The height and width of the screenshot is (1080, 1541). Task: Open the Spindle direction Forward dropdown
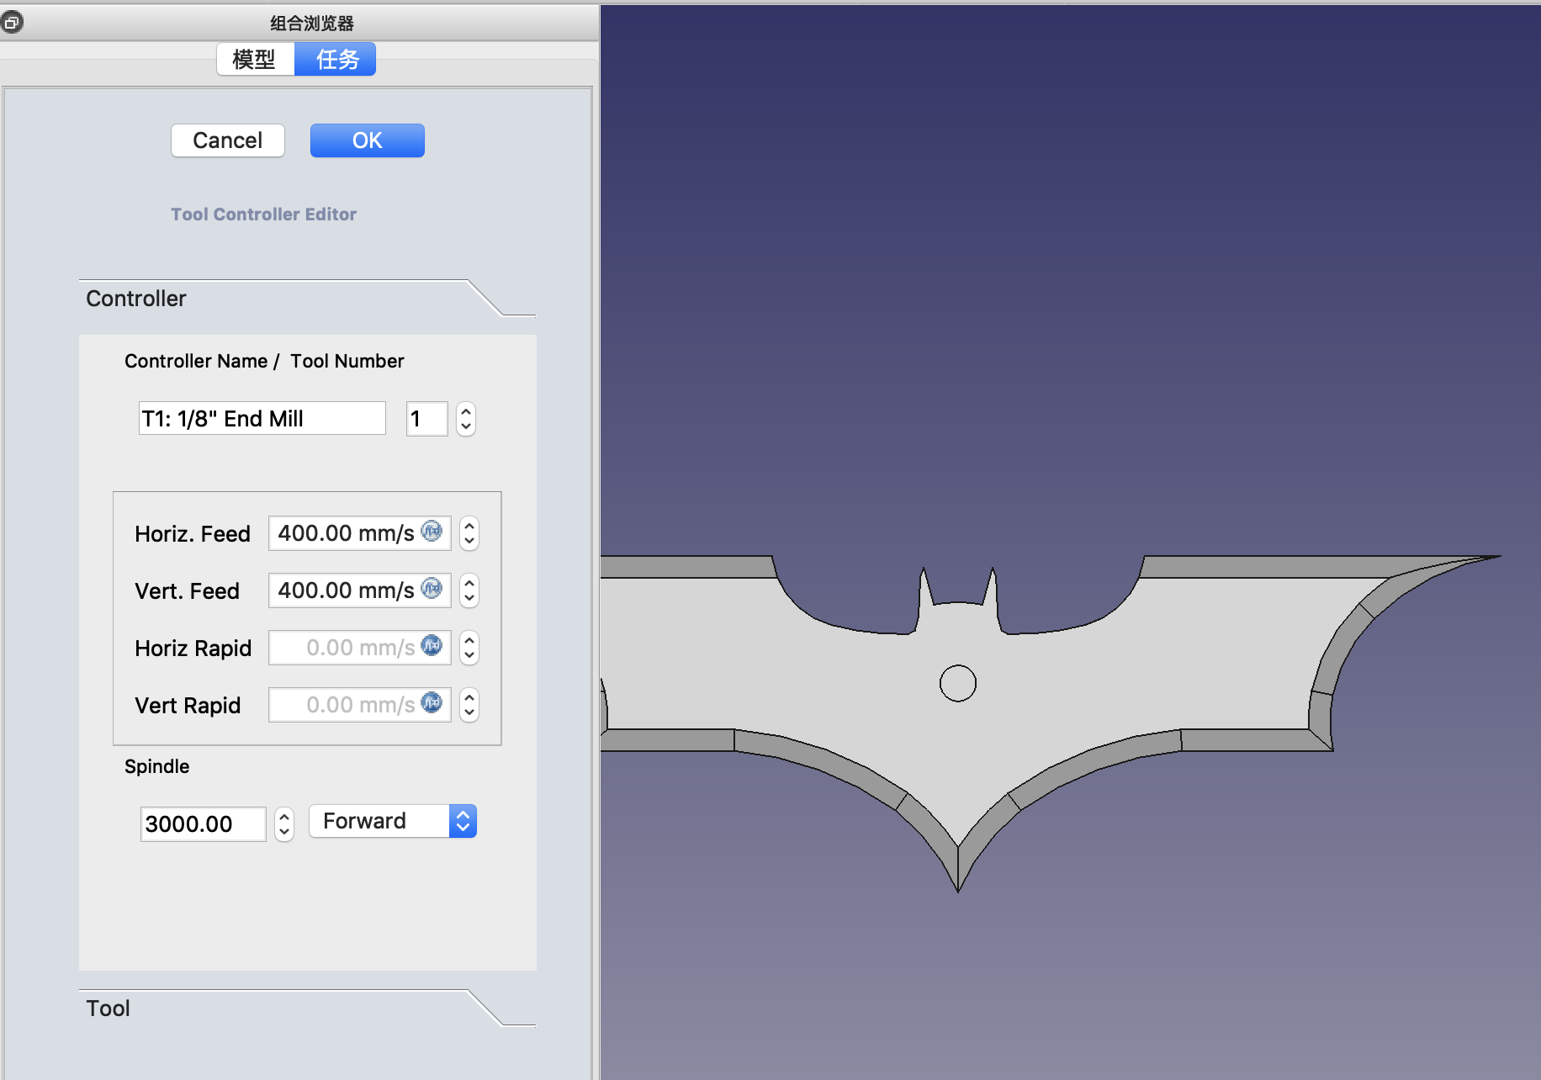click(x=392, y=821)
